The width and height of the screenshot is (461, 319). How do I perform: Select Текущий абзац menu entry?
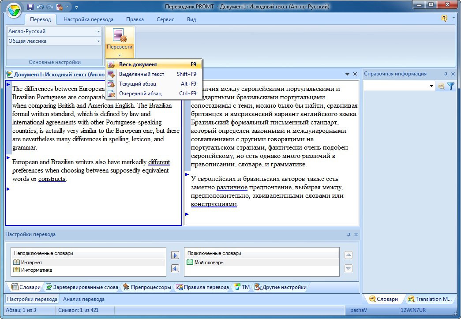tap(154, 84)
